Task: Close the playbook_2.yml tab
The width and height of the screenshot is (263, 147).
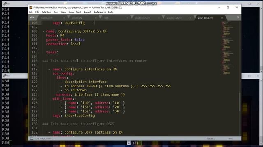Action: 190,18
